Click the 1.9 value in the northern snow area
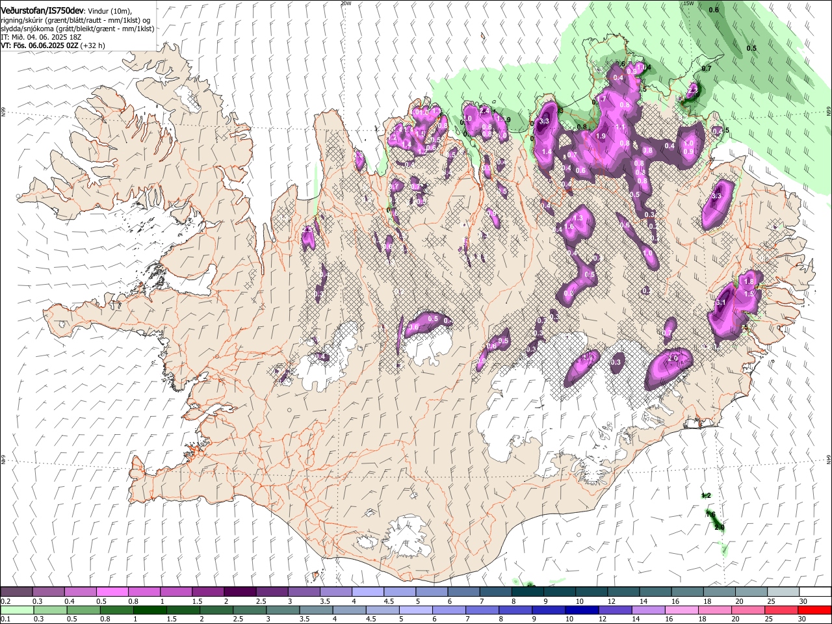This screenshot has height=624, width=832. (x=601, y=136)
